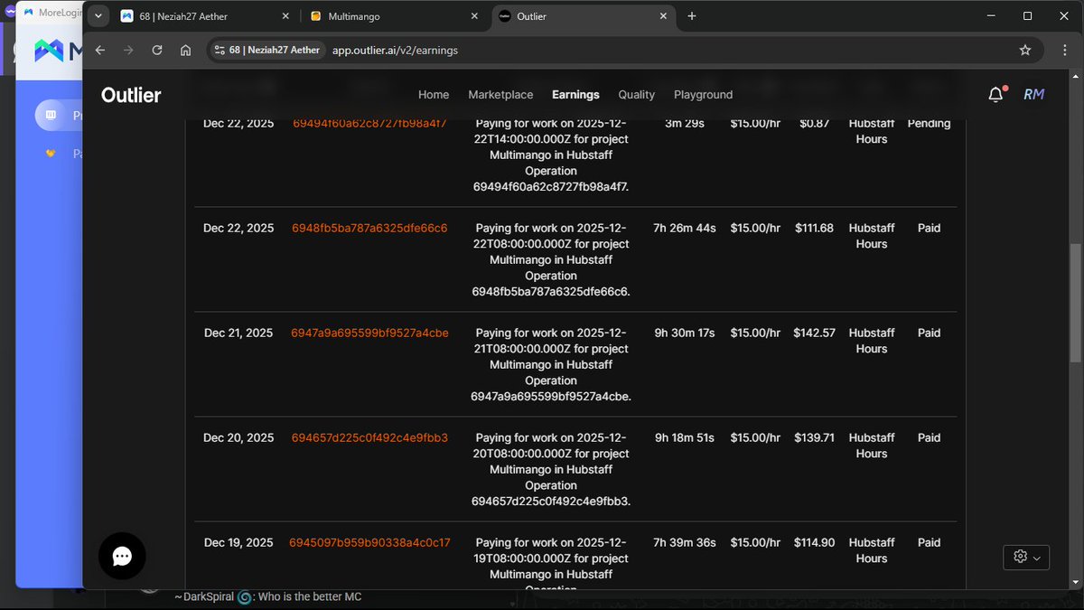Click the DarkSpiral message in background

(x=268, y=596)
